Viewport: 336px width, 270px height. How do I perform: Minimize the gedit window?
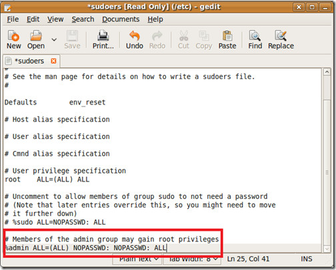(x=325, y=7)
